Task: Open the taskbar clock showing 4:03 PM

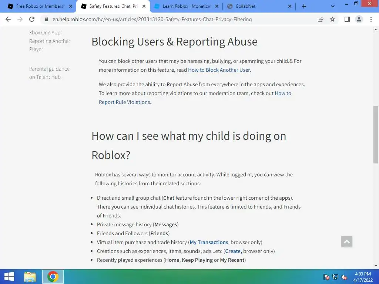Action: [x=363, y=277]
